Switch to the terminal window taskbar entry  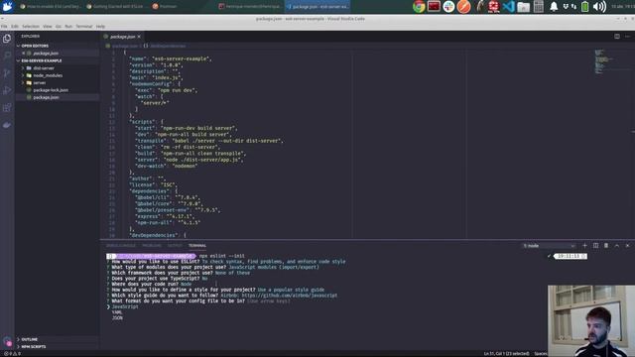pos(250,7)
